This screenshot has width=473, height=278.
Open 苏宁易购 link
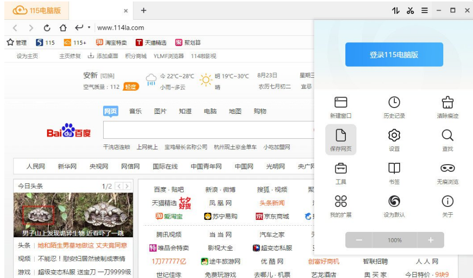tap(221, 217)
